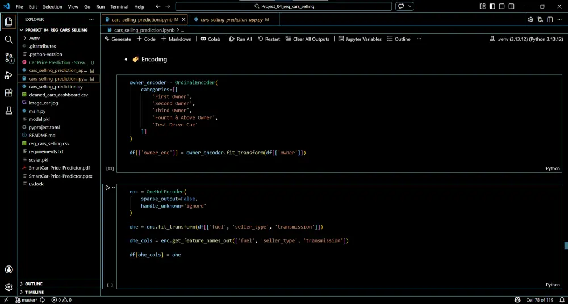Click Cell 78 of 119 status entry
Screen dimensions: 568x304
[540, 300]
